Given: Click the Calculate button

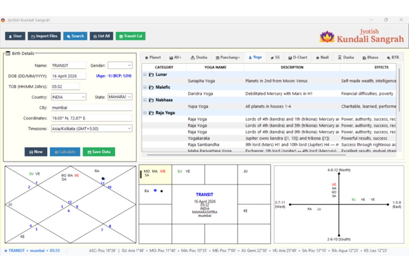Looking at the screenshot, I should tap(65, 152).
